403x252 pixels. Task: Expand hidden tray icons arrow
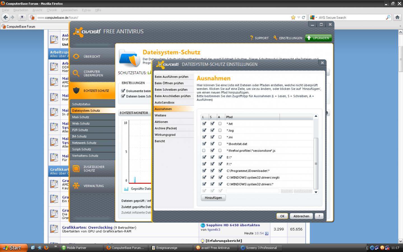pos(367,248)
